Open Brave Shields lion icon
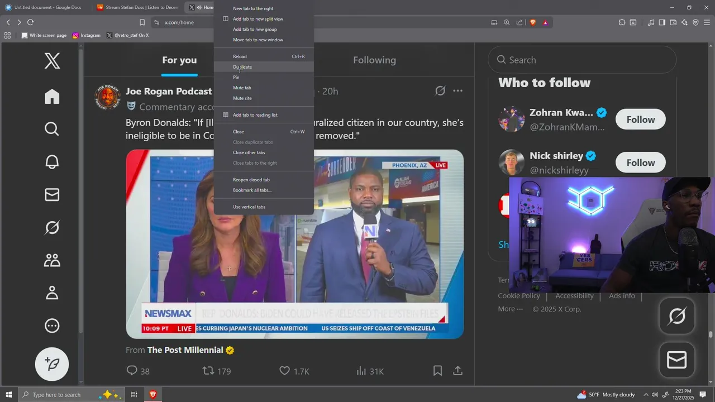Screen dimensions: 715x402 (533, 22)
